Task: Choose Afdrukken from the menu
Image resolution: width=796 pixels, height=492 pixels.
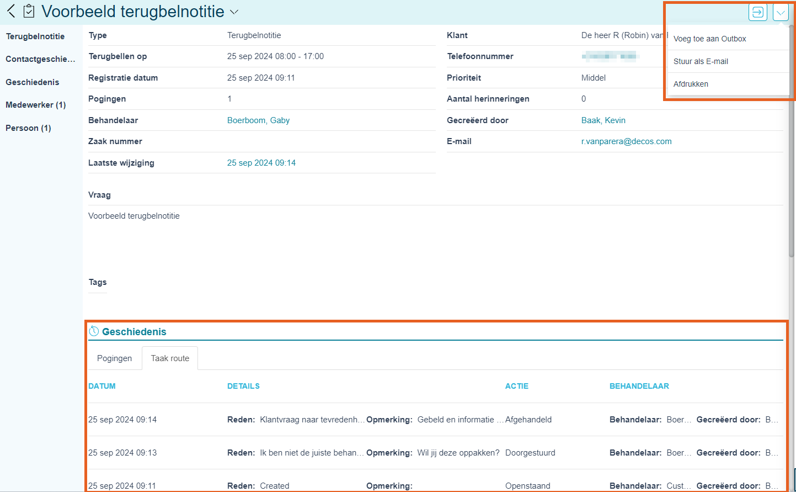Action: (691, 84)
